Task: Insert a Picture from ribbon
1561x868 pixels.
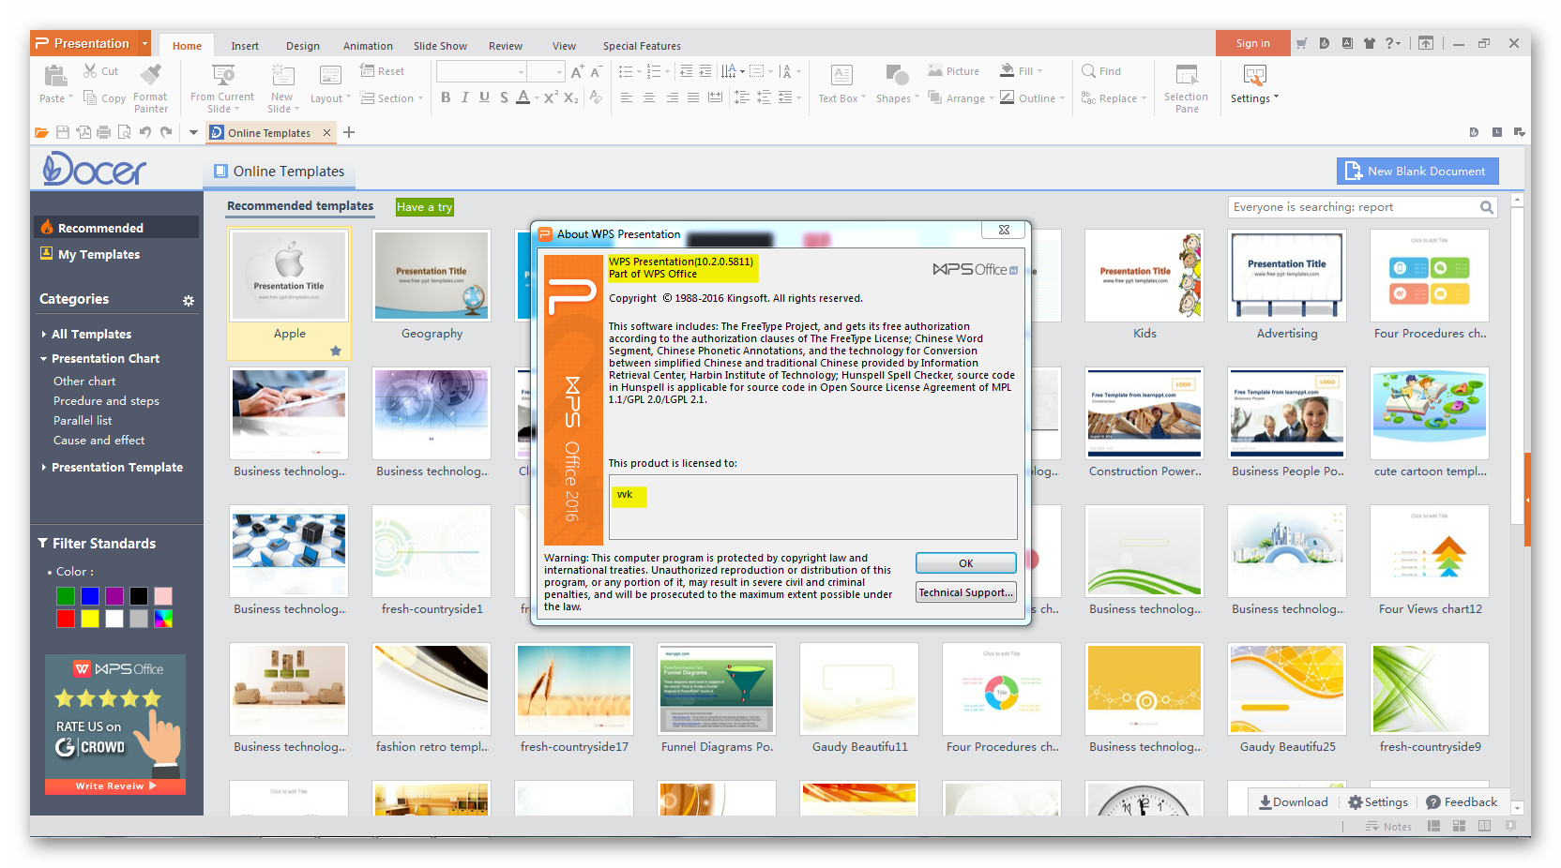Action: pos(953,70)
